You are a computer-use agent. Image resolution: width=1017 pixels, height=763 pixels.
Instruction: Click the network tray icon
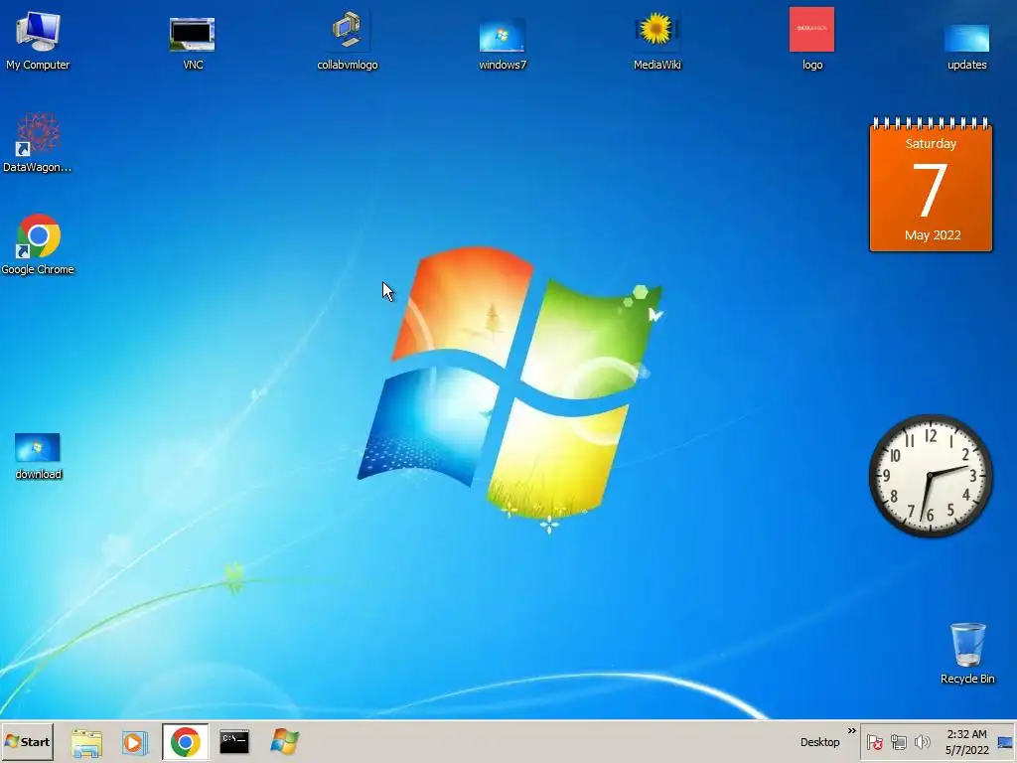pos(898,742)
